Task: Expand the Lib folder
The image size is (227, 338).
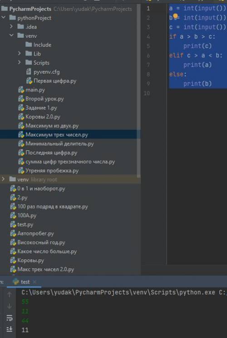Action: click(x=20, y=54)
